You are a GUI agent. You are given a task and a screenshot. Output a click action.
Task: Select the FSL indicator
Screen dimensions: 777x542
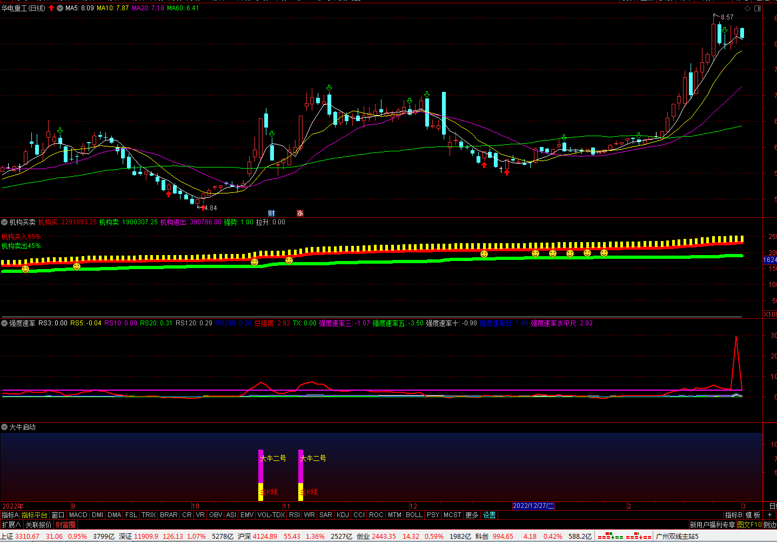pyautogui.click(x=131, y=515)
